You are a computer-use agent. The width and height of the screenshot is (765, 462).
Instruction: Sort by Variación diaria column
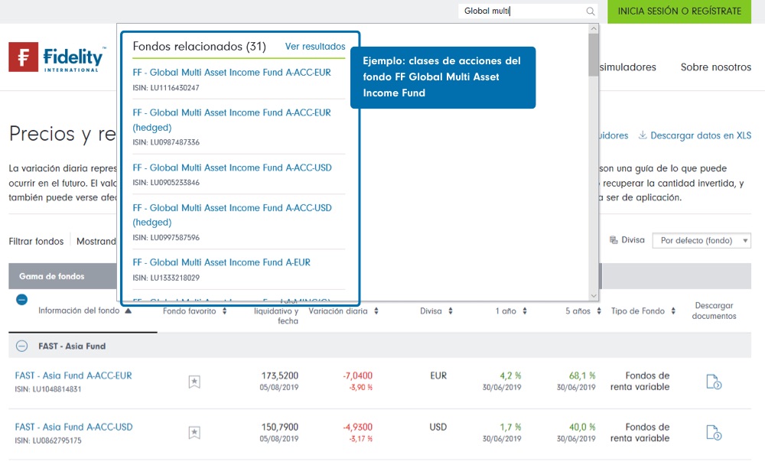click(x=376, y=311)
